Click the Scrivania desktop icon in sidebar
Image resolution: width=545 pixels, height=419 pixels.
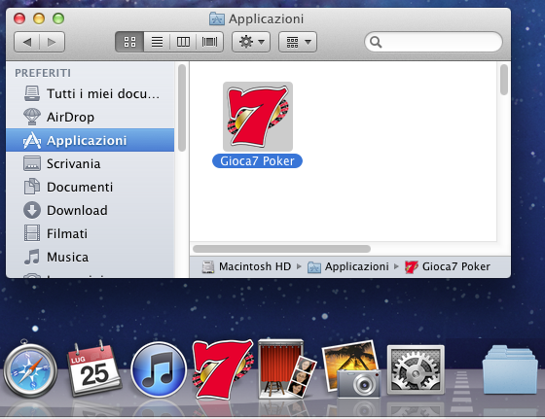(32, 163)
